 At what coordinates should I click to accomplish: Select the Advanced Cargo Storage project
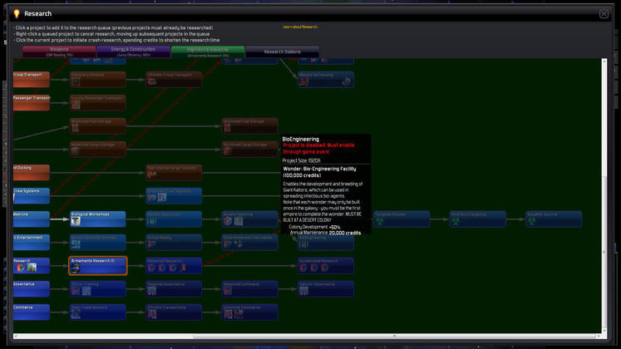(x=98, y=150)
